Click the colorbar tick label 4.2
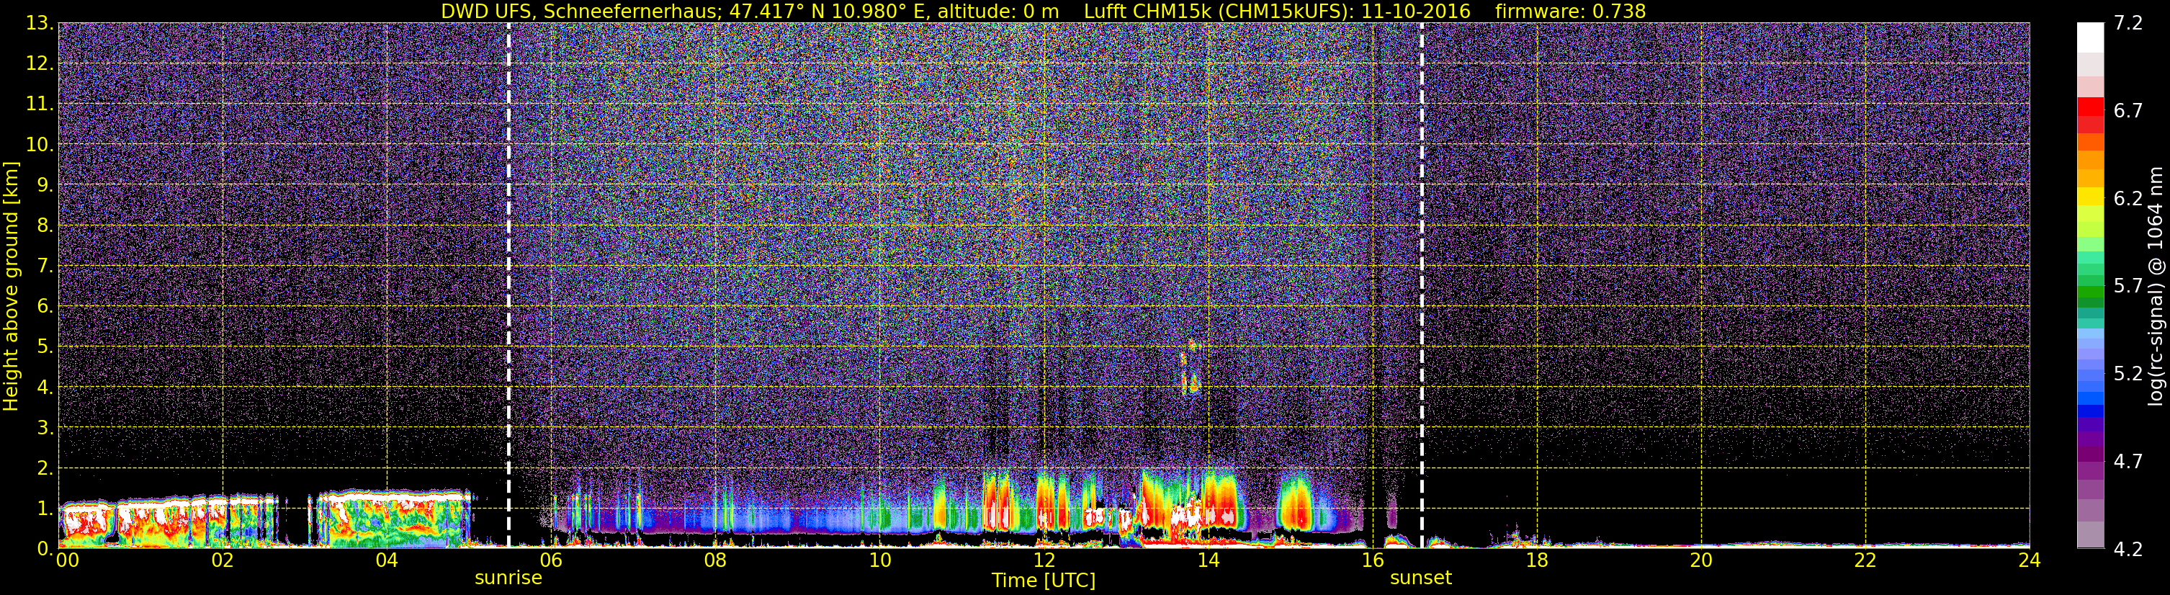The width and height of the screenshot is (2170, 595). 2128,550
